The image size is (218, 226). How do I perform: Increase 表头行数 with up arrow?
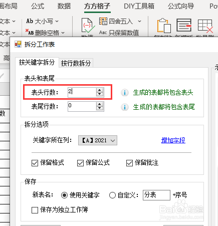coord(100,90)
